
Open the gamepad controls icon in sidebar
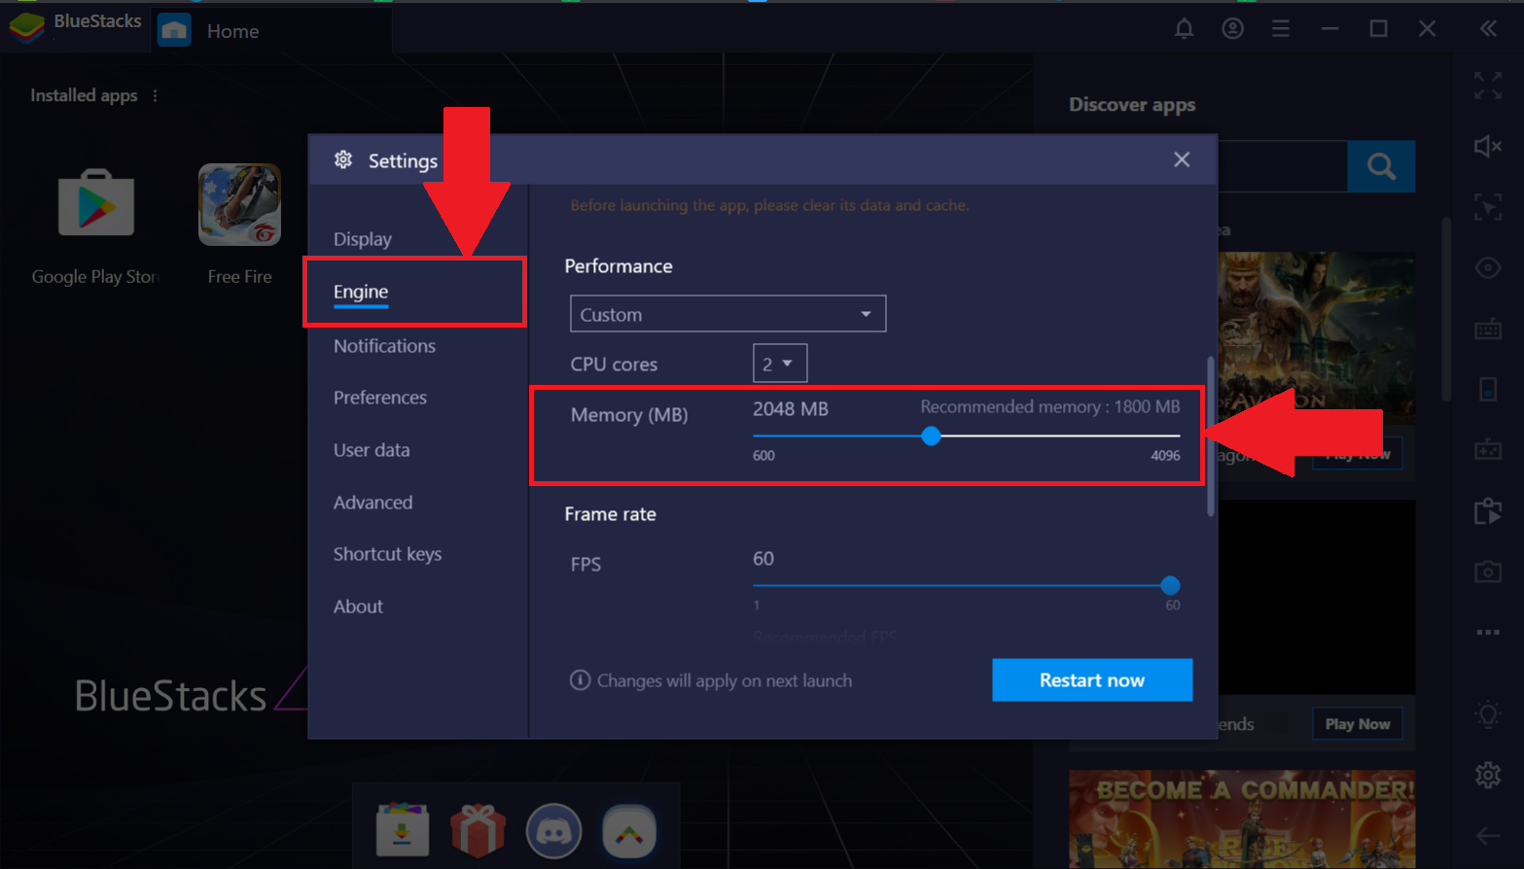(x=1488, y=450)
